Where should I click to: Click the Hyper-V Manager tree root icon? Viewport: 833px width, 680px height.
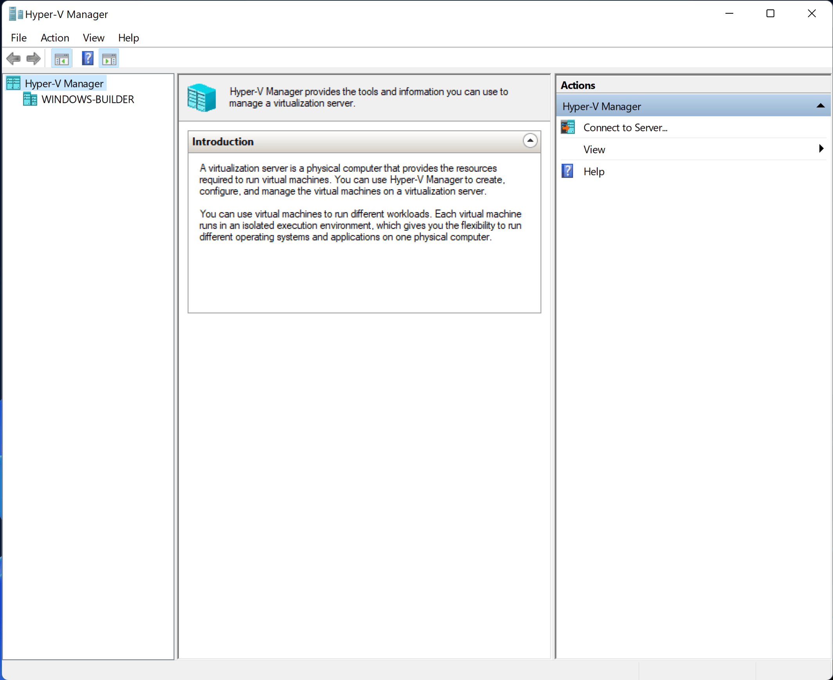13,83
